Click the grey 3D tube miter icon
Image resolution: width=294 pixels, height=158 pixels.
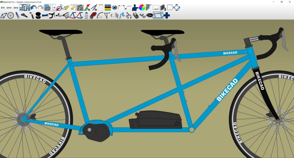click(163, 8)
